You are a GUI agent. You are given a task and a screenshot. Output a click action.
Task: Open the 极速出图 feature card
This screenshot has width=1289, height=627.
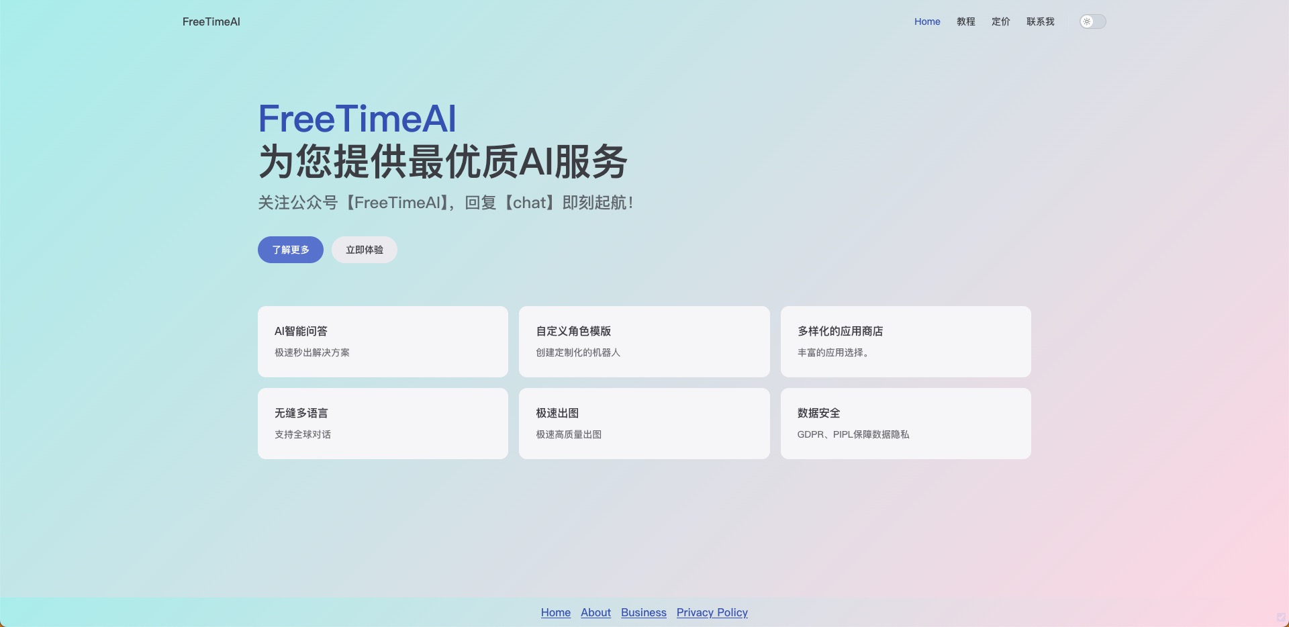(x=644, y=424)
